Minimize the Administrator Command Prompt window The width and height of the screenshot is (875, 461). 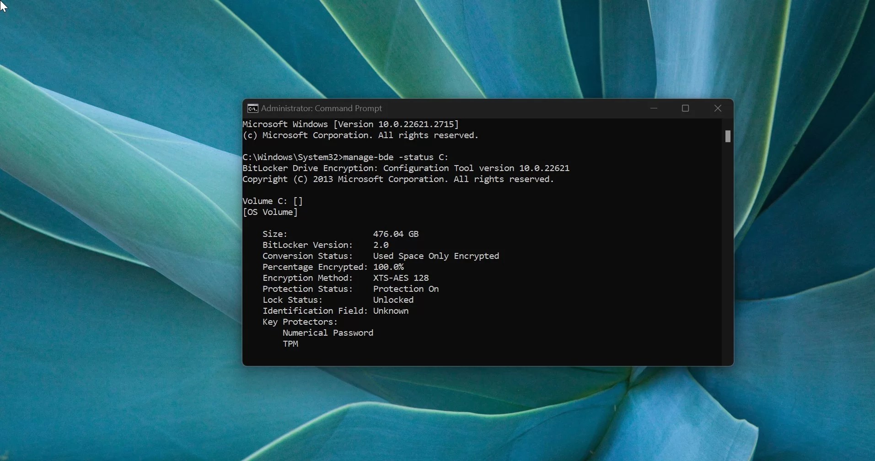(653, 108)
